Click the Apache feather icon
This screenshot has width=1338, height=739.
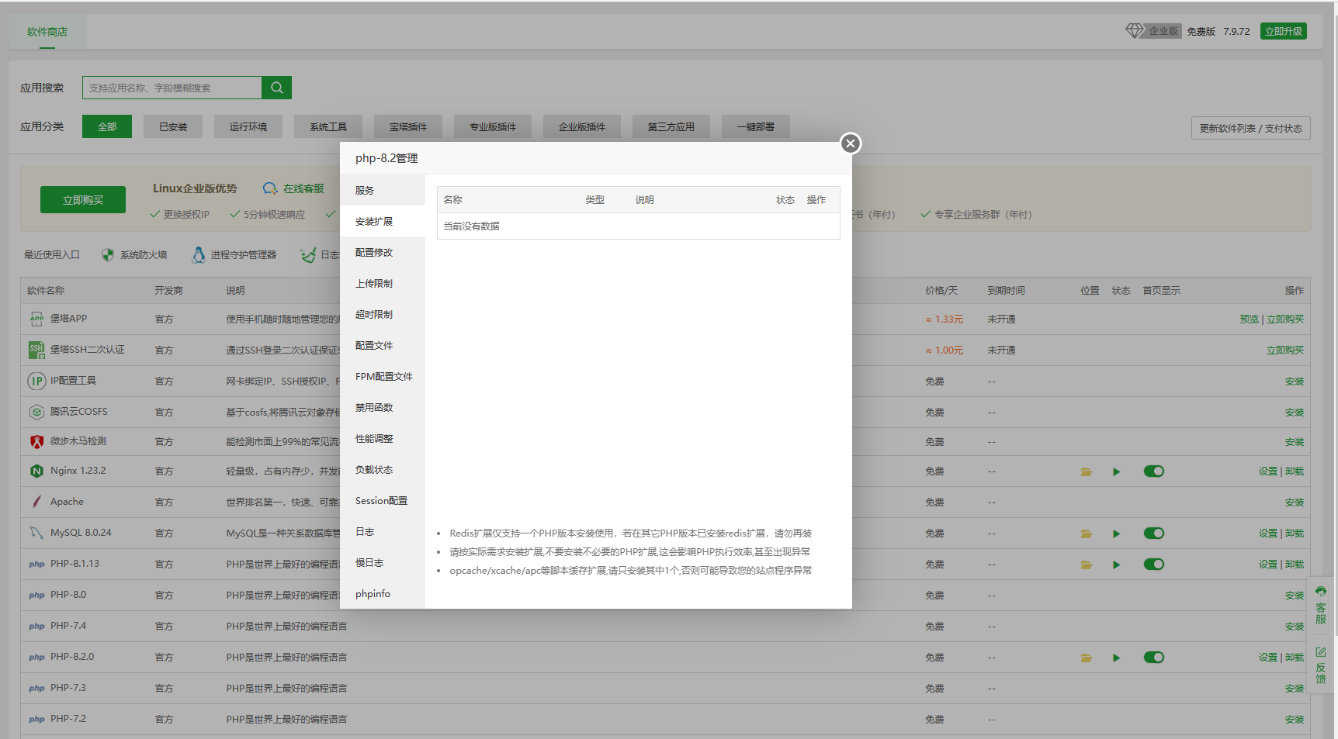(x=36, y=502)
